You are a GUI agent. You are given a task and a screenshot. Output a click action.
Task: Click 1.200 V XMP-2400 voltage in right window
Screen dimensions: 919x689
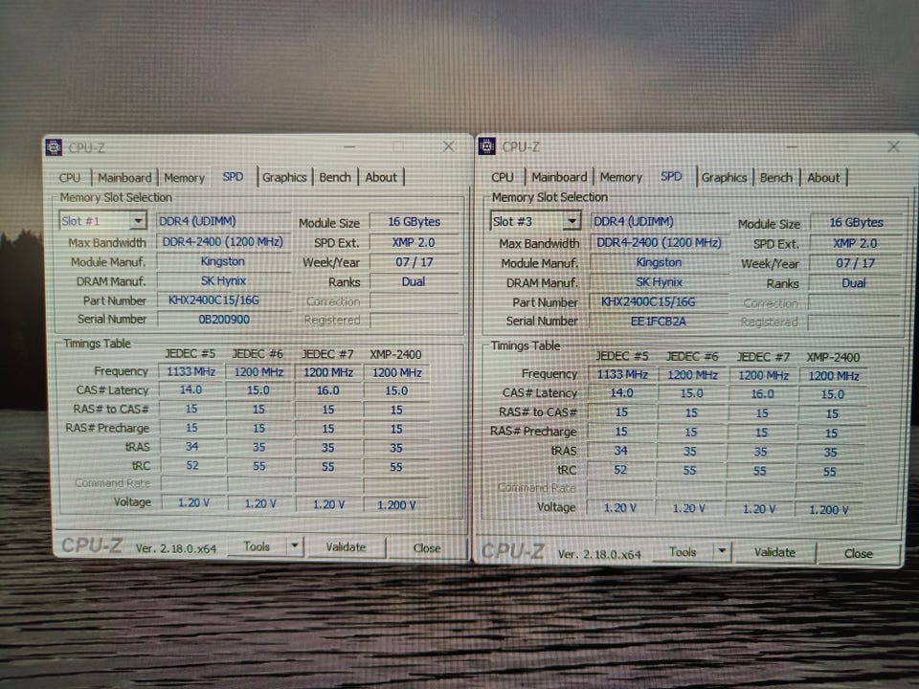pos(829,510)
